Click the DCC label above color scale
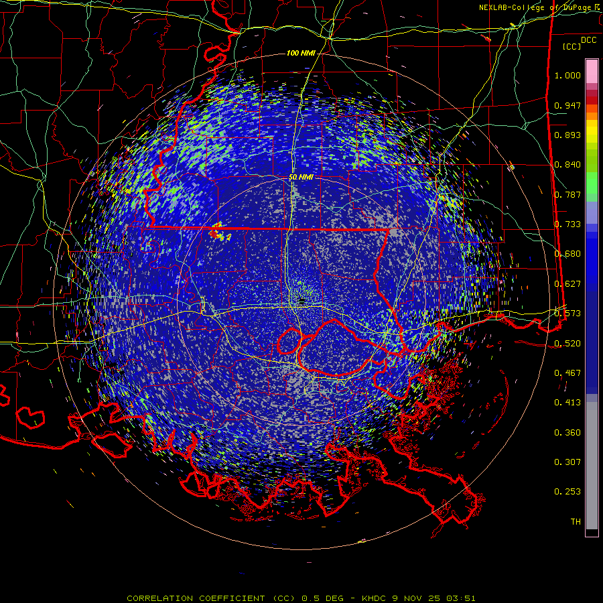 (x=588, y=40)
